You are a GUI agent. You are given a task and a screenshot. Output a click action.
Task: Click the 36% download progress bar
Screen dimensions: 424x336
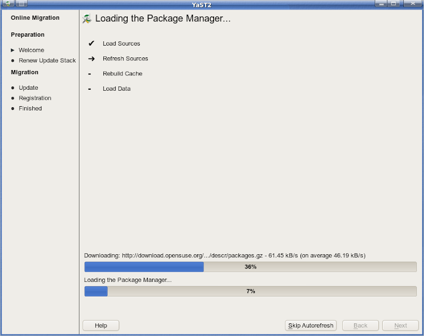pyautogui.click(x=250, y=267)
